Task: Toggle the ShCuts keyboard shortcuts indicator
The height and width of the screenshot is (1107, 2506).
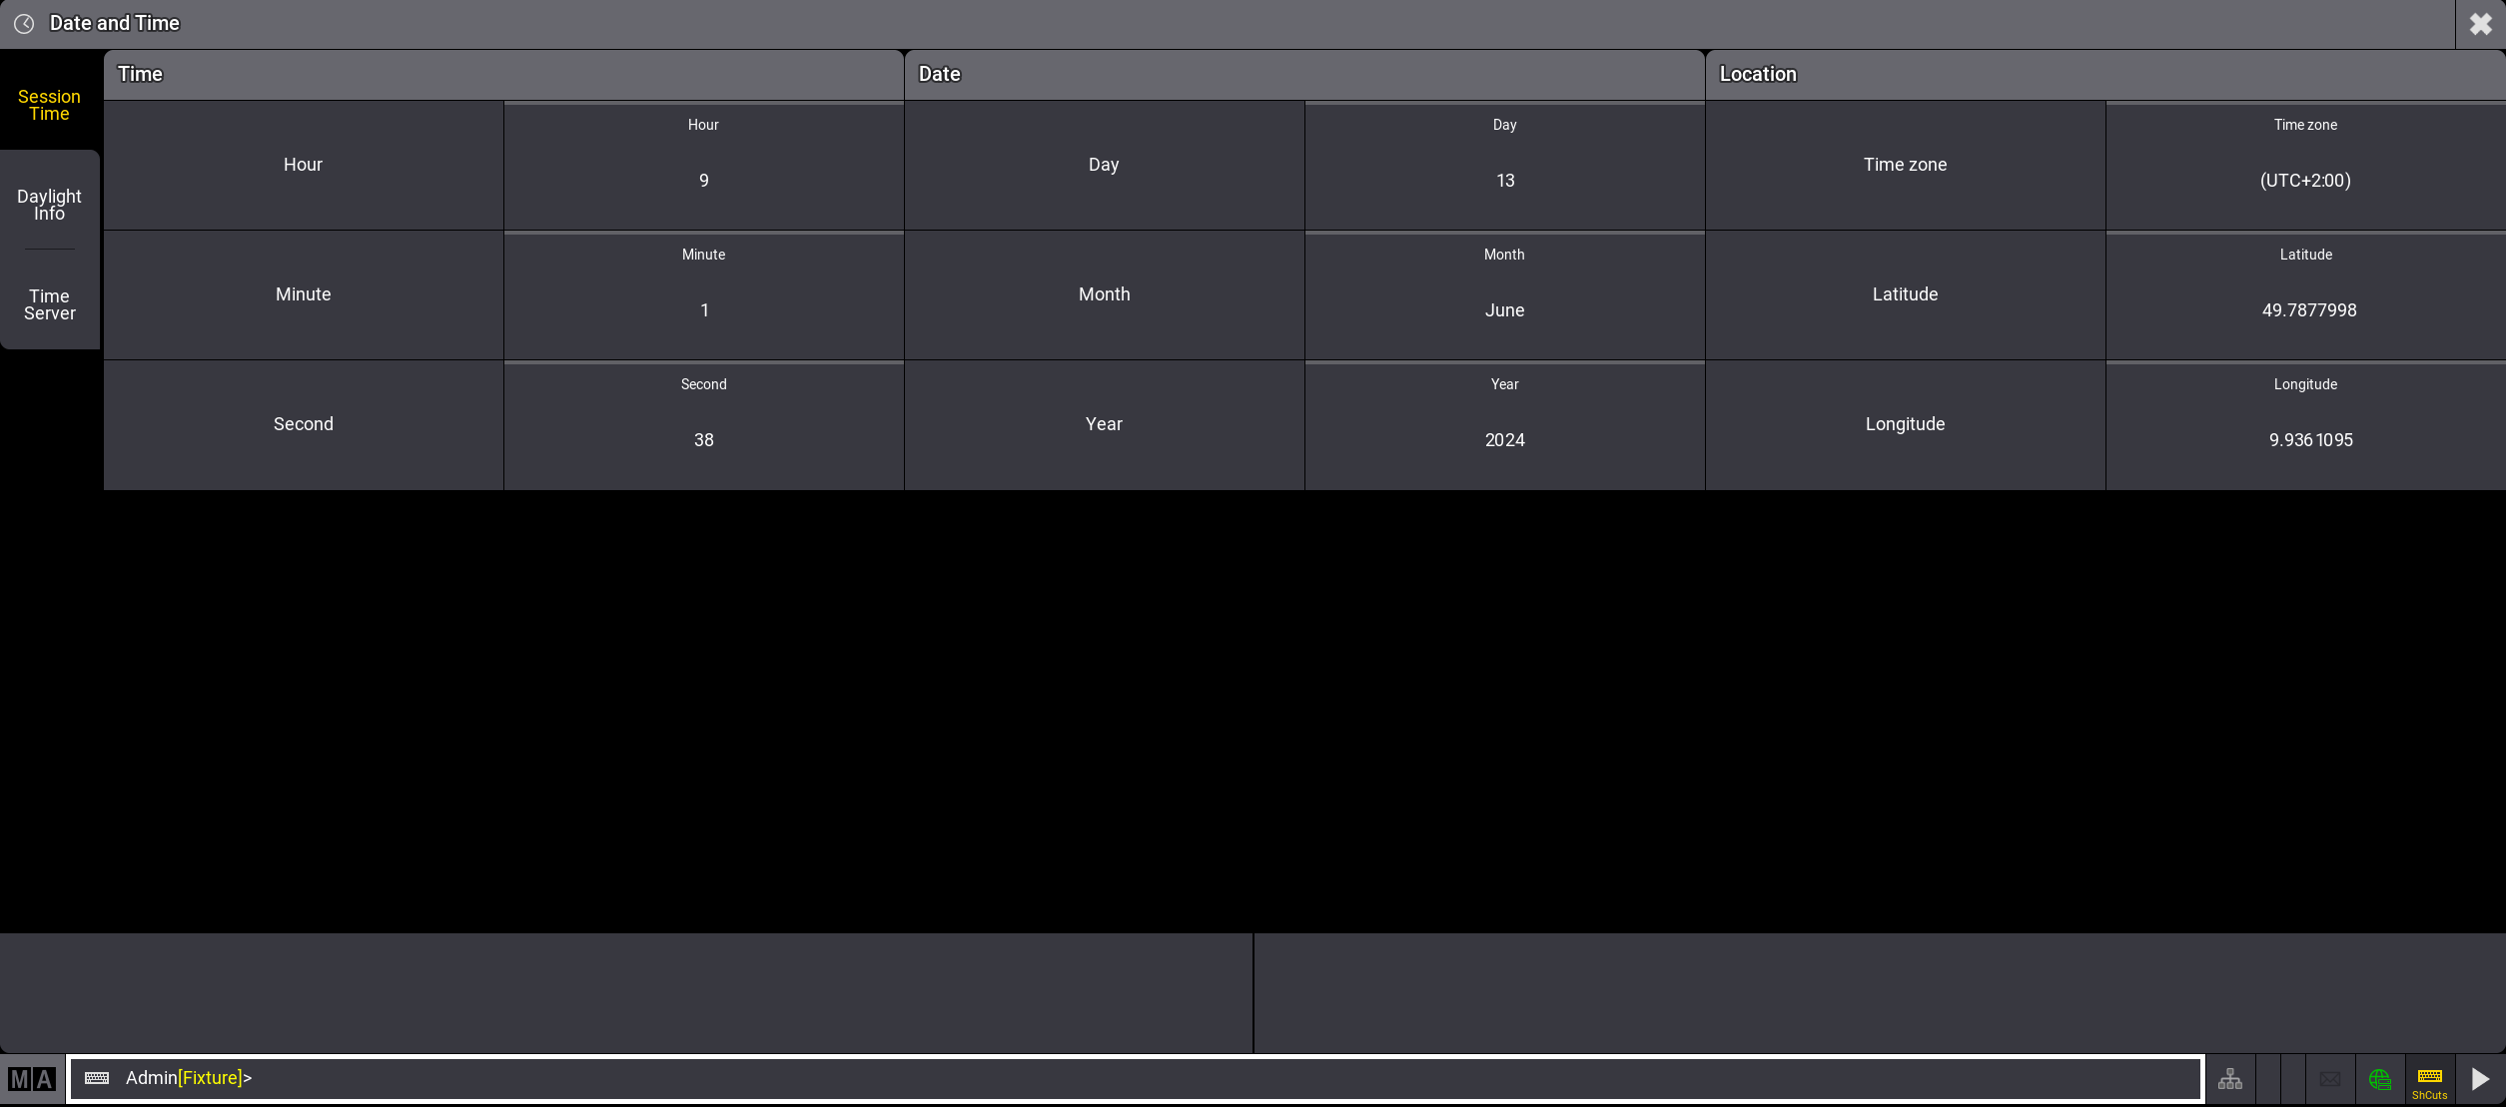Action: tap(2431, 1080)
